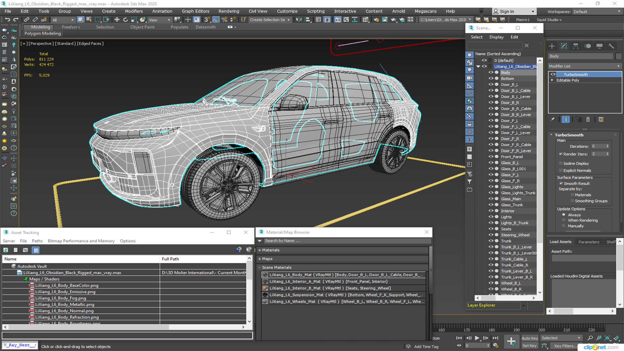Enable the Isoline Display checkbox
Image resolution: width=624 pixels, height=351 pixels.
tap(561, 163)
